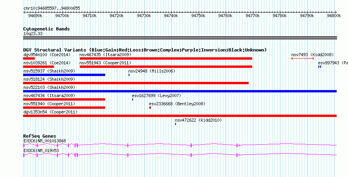Select the esv2336668 (Bentley2008) label
348x177 pixels.
coord(177,104)
